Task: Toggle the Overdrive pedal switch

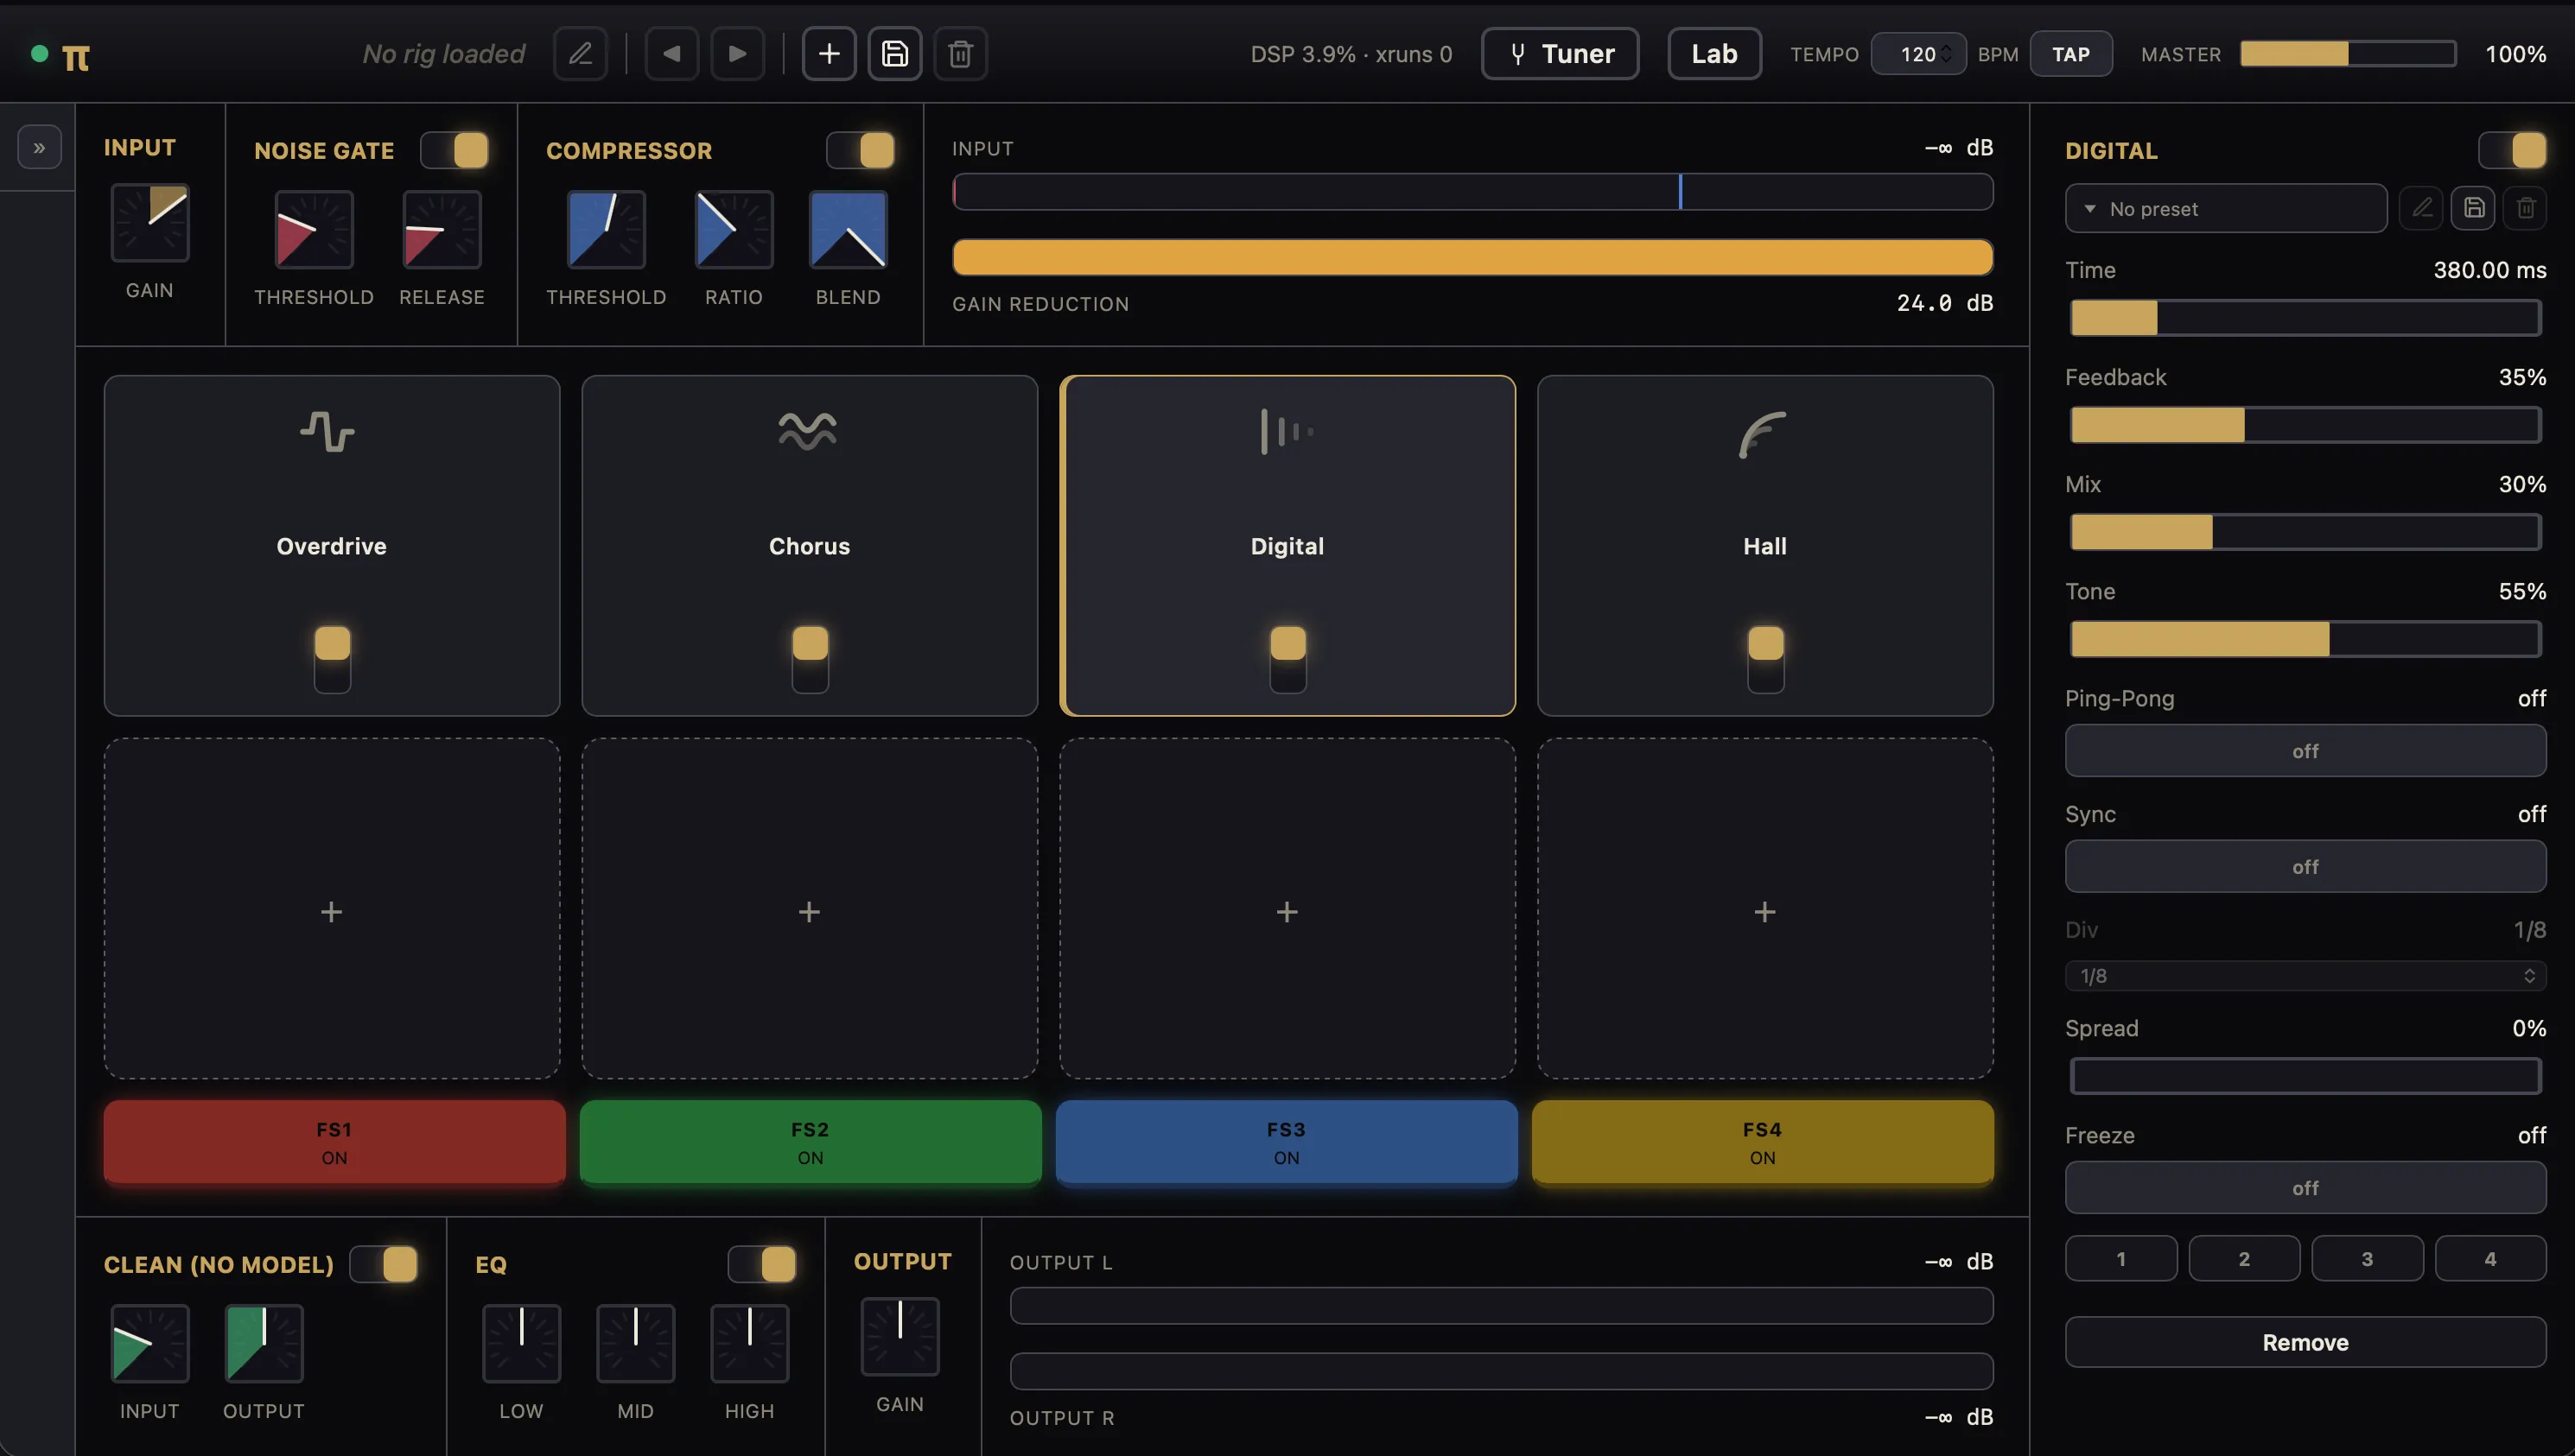Action: tap(332, 659)
